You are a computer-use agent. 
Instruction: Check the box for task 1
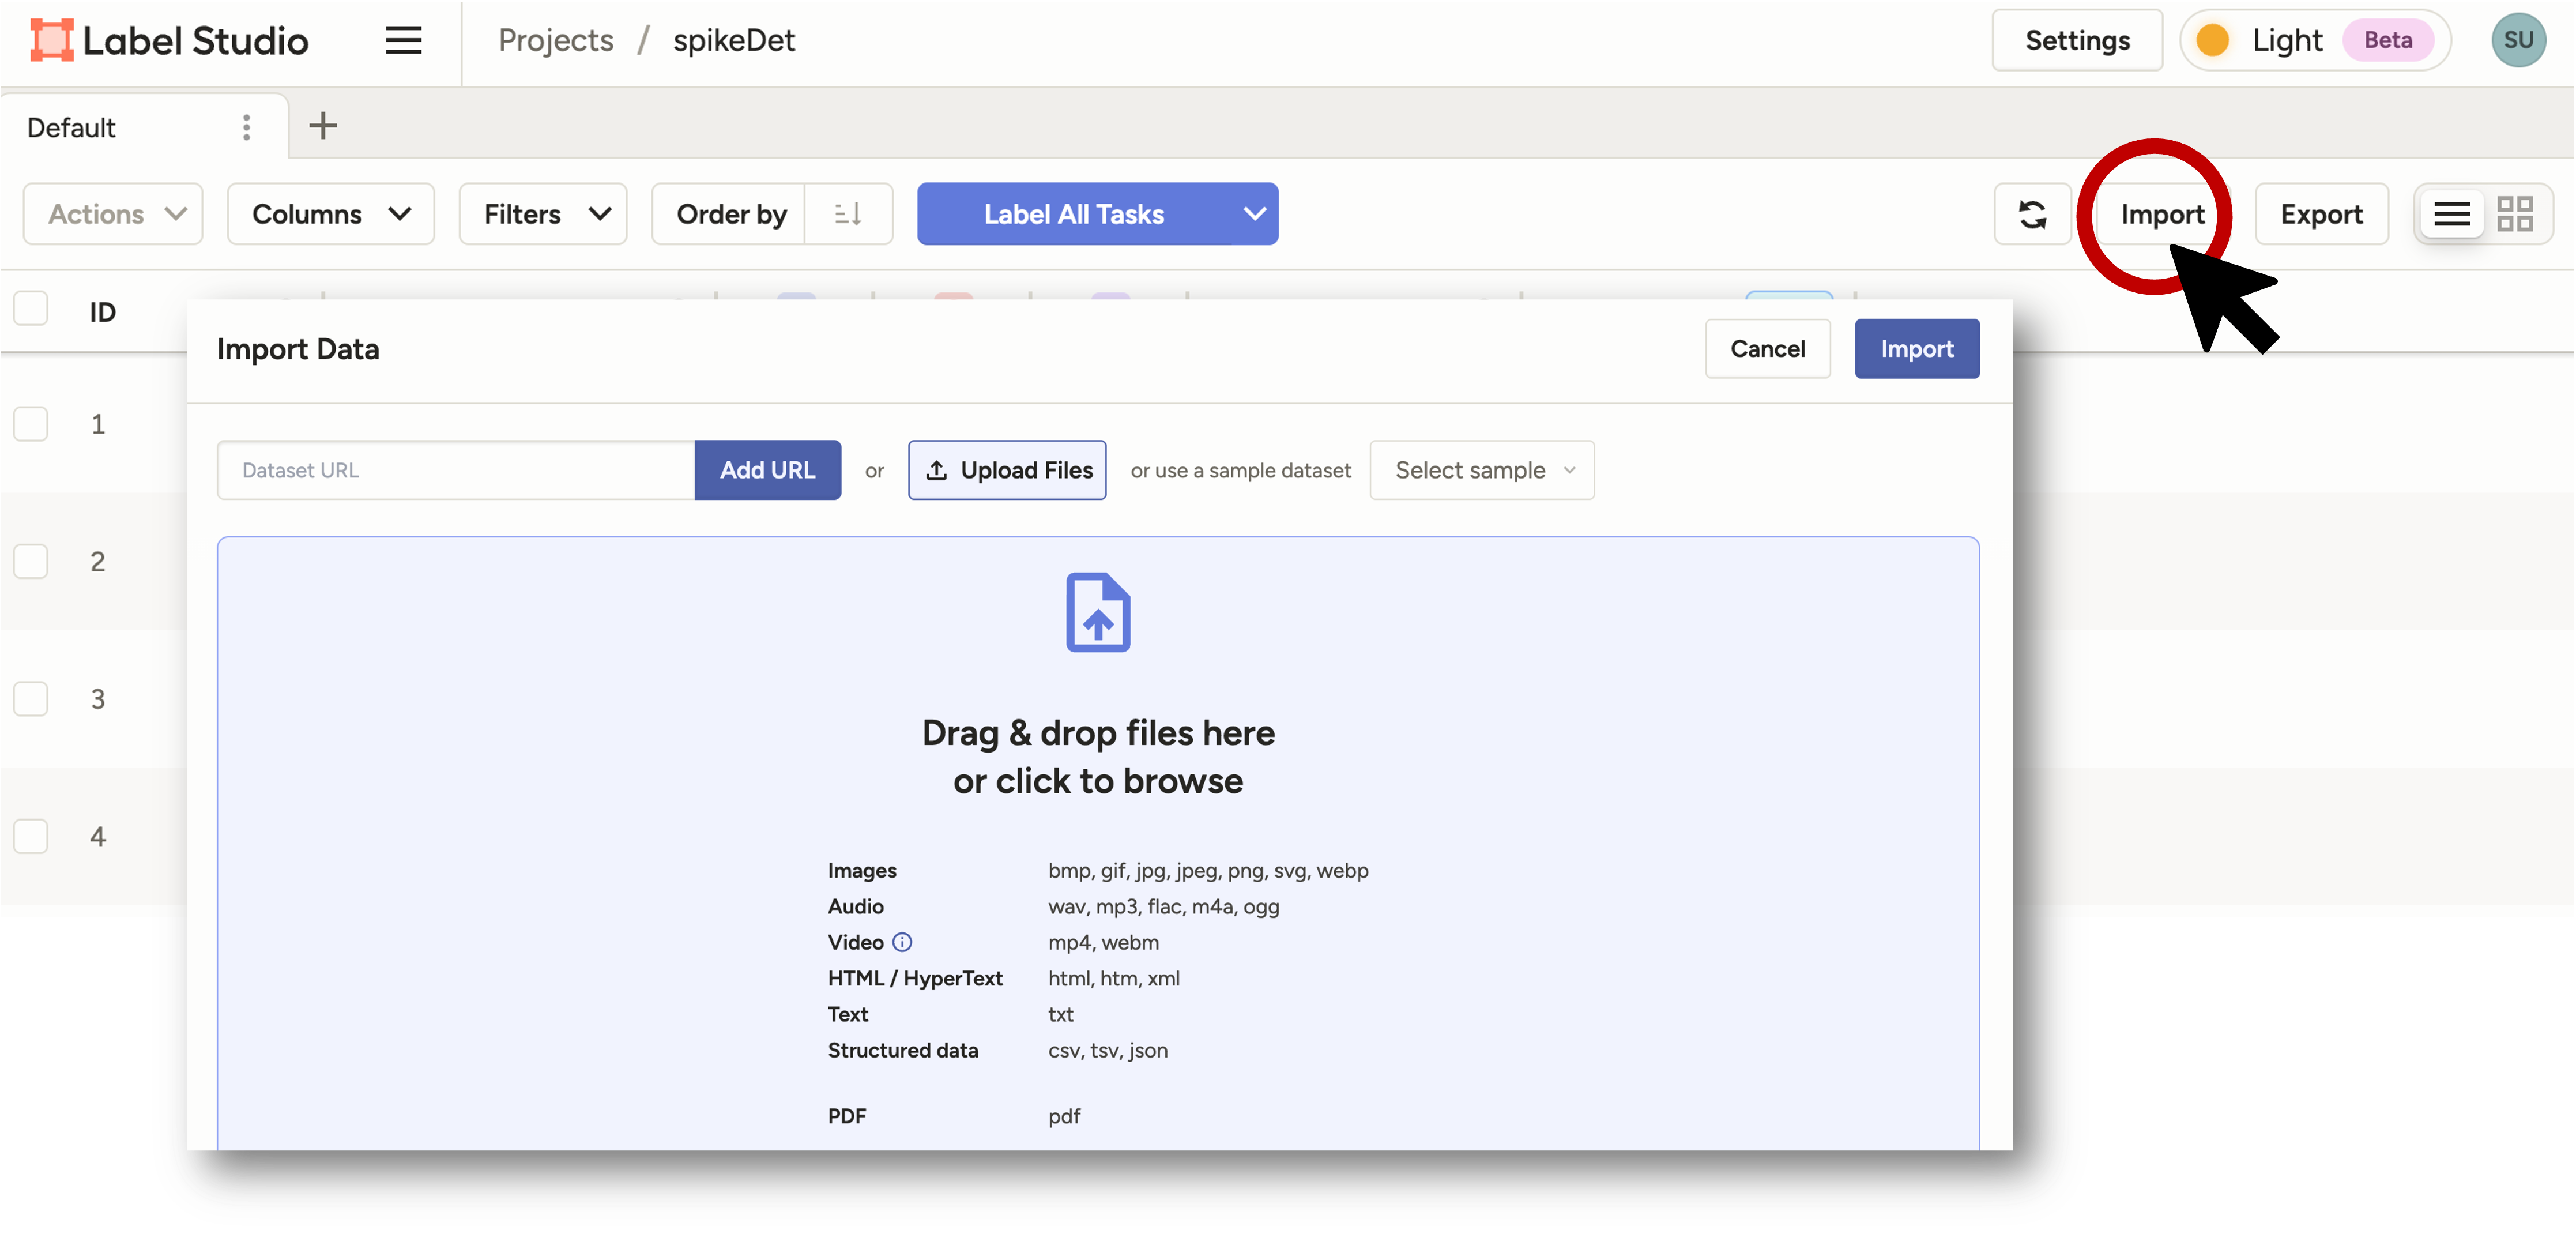pyautogui.click(x=31, y=424)
